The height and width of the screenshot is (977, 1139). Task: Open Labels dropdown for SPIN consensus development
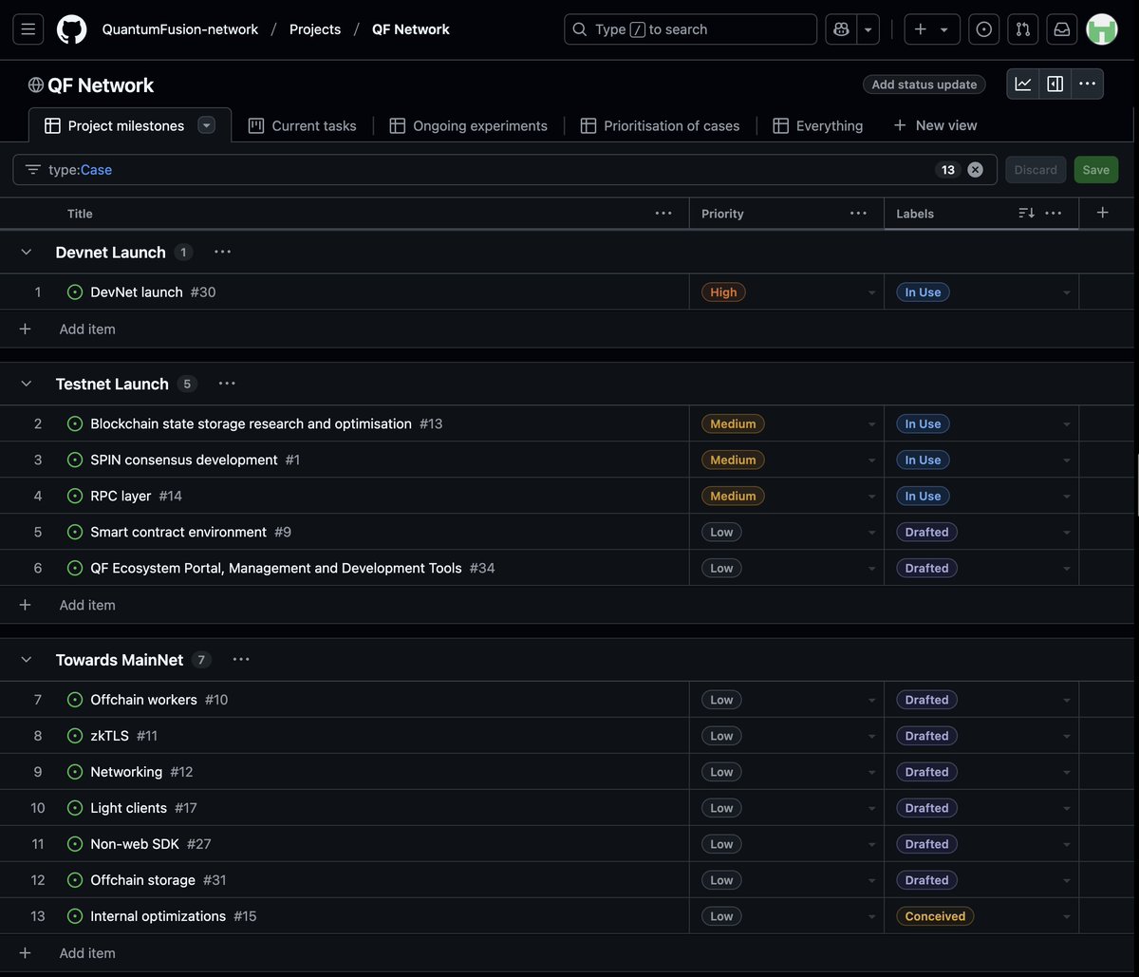[1066, 460]
